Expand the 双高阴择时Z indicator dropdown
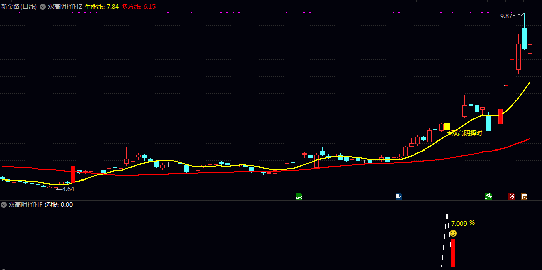The width and height of the screenshot is (542, 270). point(43,7)
